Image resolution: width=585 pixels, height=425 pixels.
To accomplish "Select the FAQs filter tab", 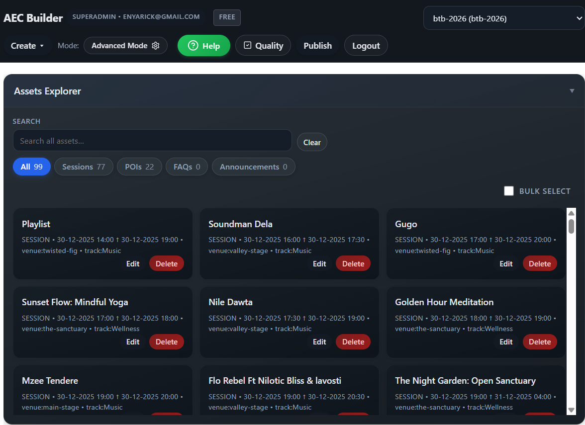I will click(187, 167).
